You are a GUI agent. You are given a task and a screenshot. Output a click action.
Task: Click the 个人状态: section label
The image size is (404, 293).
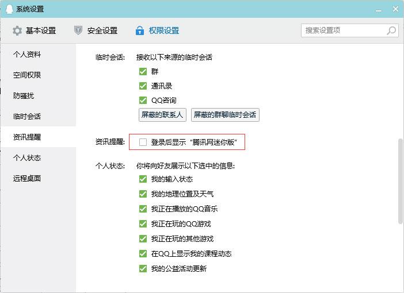(110, 165)
